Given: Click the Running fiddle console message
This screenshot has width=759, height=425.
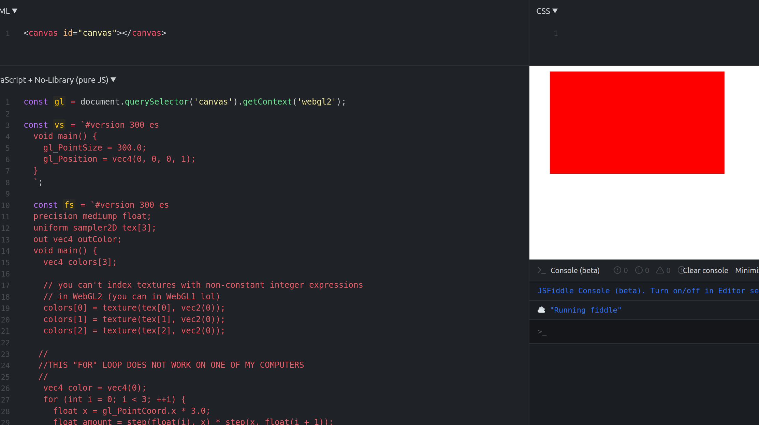Looking at the screenshot, I should [585, 310].
